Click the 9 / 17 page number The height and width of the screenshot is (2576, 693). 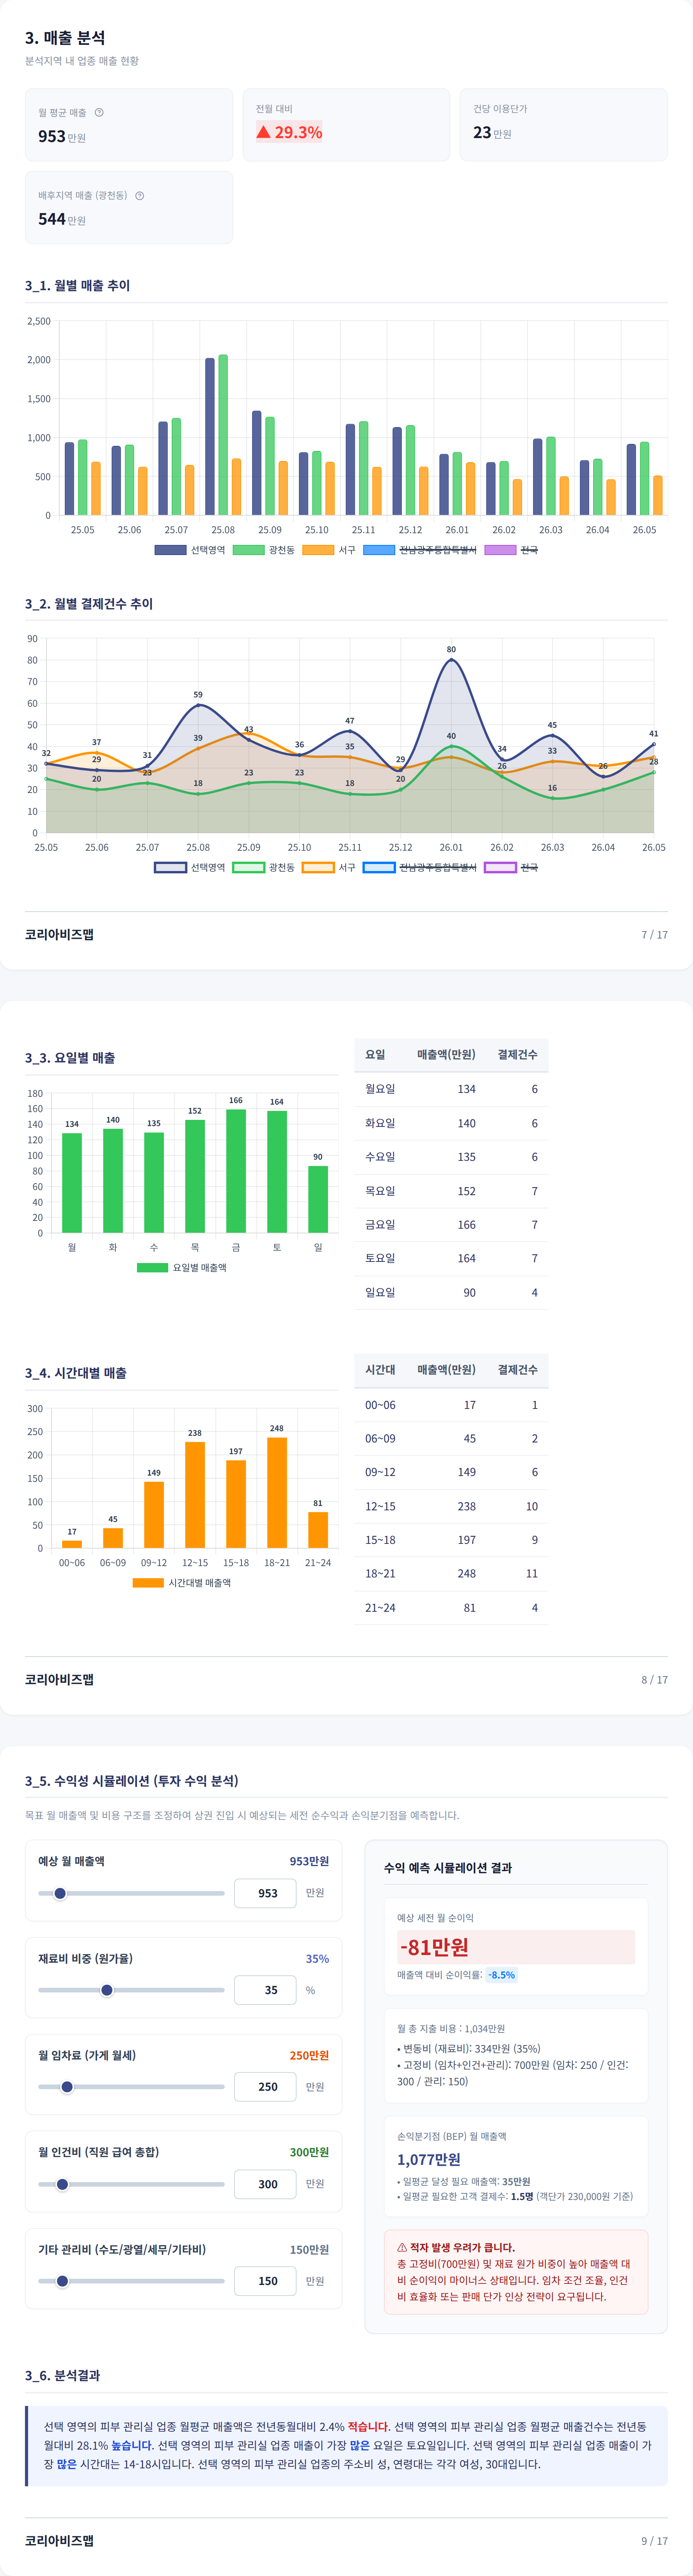tap(654, 2541)
